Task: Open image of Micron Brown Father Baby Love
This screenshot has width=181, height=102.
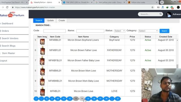Action: click(42, 60)
